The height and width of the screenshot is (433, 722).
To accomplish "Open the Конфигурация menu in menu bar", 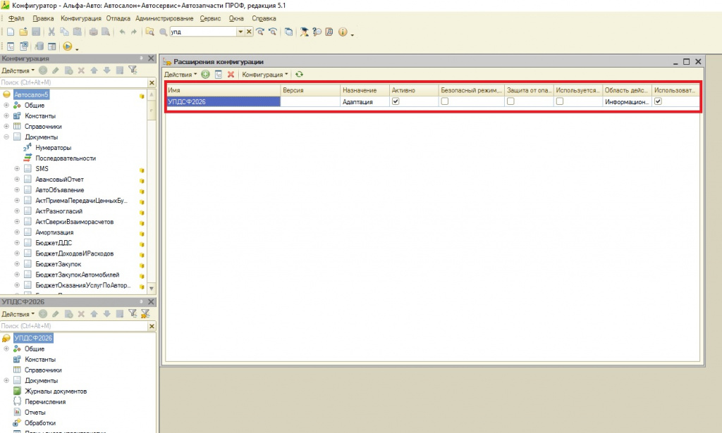I will (80, 18).
